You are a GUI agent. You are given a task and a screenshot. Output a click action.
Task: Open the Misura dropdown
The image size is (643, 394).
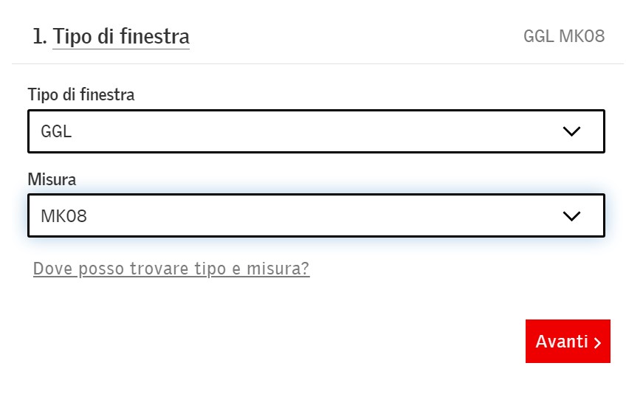pos(316,215)
